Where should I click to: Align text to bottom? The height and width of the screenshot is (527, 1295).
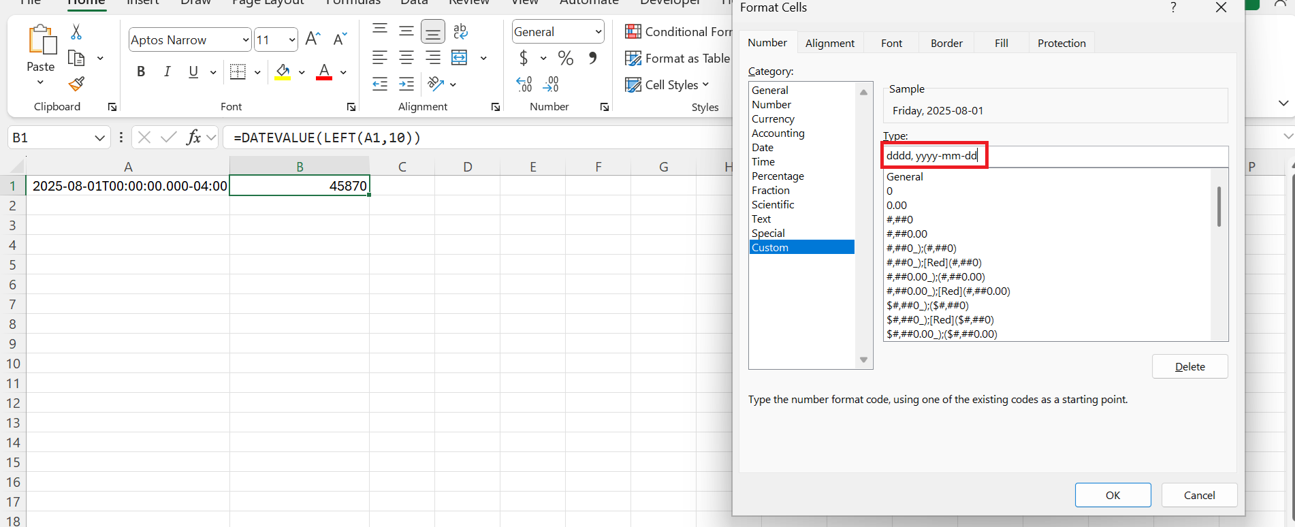(433, 31)
